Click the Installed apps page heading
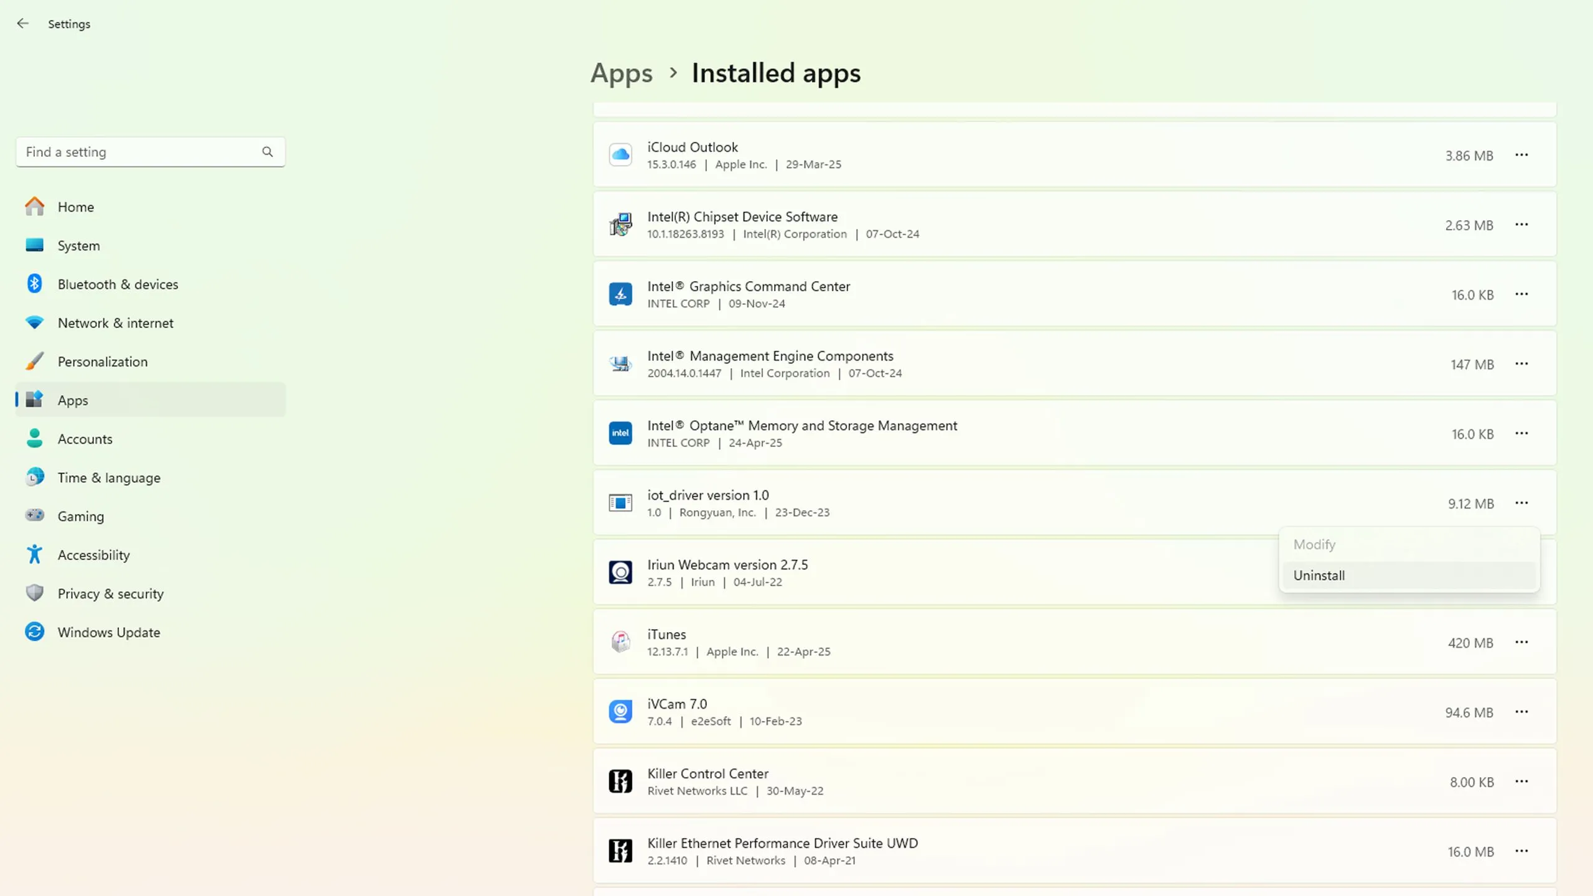Viewport: 1593px width, 896px height. (776, 73)
